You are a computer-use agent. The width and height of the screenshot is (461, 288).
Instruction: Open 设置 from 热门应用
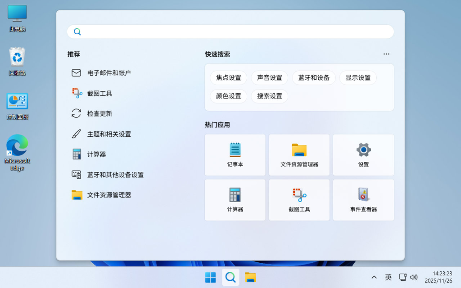coord(363,155)
